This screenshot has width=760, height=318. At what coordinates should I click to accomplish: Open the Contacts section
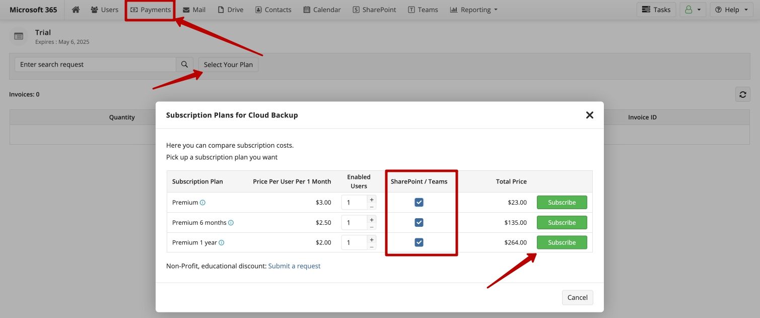point(273,10)
